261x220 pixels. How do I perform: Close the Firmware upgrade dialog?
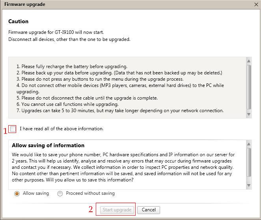(256, 4)
